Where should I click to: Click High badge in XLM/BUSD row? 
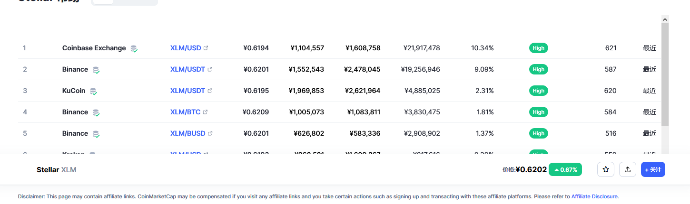(x=539, y=133)
